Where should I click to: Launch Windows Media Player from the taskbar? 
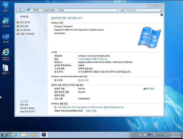33,135
